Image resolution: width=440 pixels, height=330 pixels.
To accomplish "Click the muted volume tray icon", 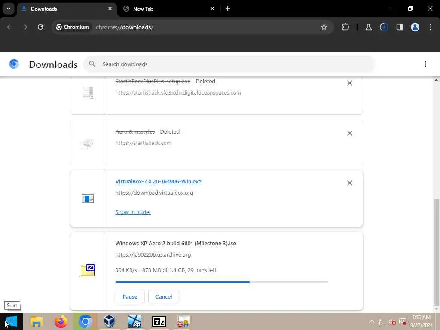I will tap(392, 321).
